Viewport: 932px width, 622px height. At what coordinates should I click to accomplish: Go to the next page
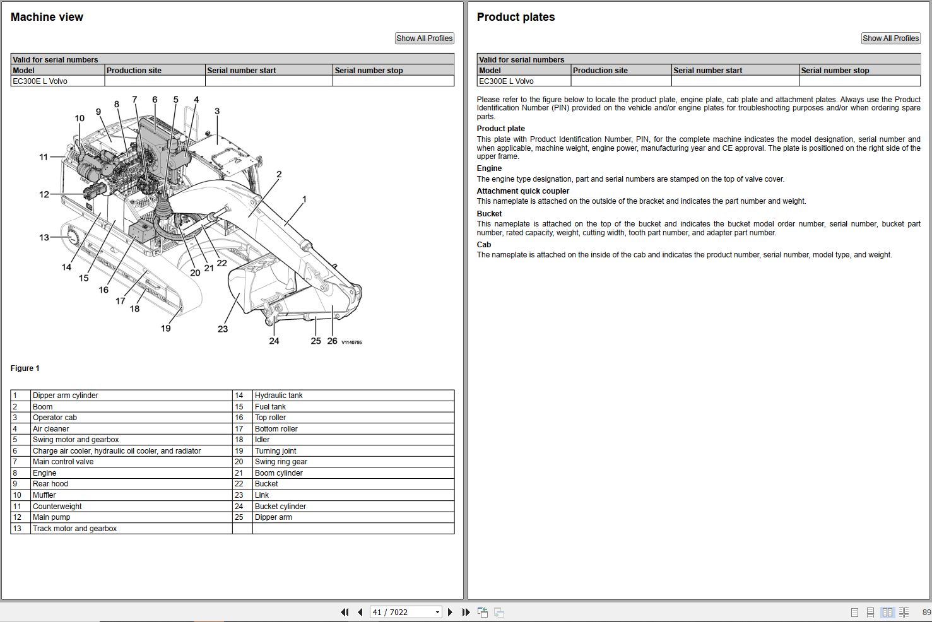(x=450, y=612)
